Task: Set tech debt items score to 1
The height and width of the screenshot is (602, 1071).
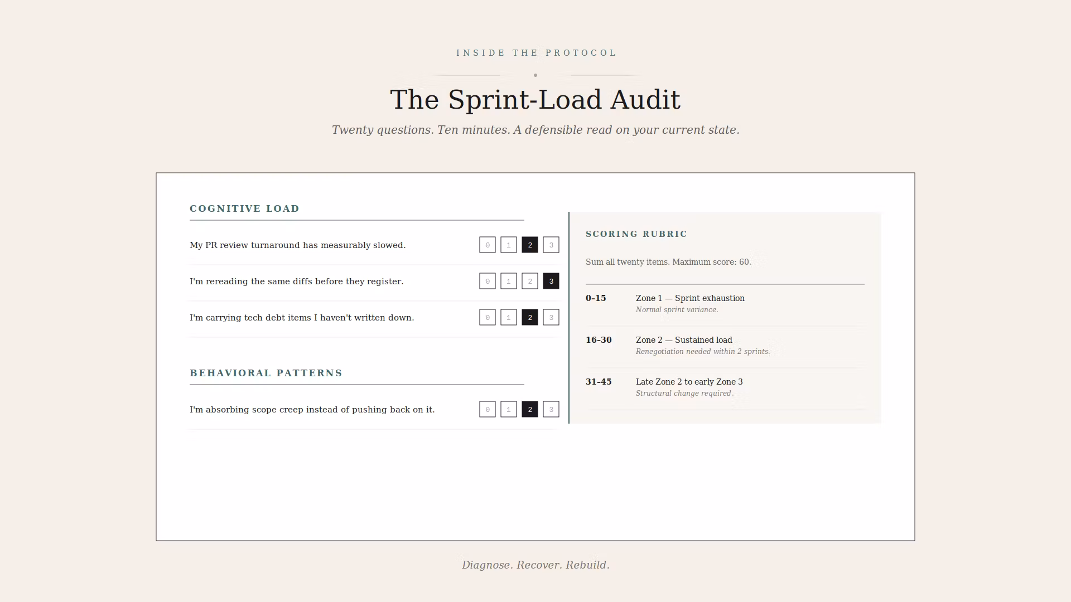Action: click(x=508, y=317)
